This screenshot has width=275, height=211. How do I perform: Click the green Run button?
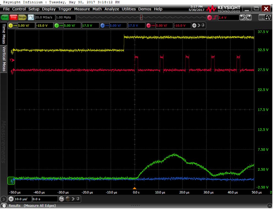[x=5, y=17]
